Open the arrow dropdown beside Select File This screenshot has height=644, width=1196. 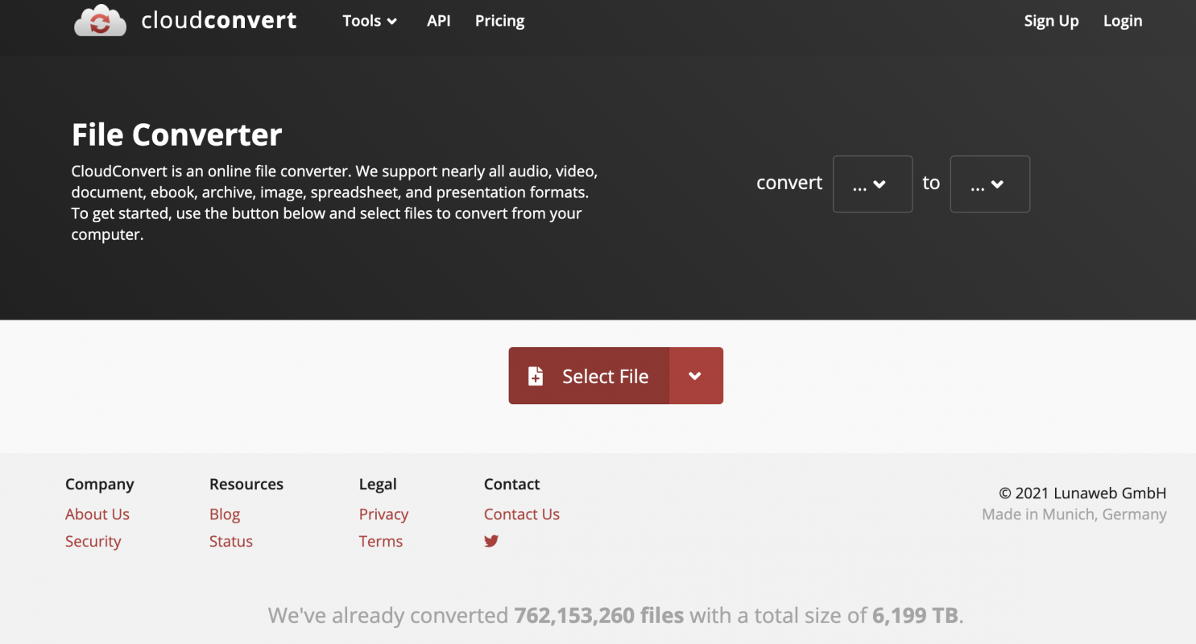click(696, 376)
